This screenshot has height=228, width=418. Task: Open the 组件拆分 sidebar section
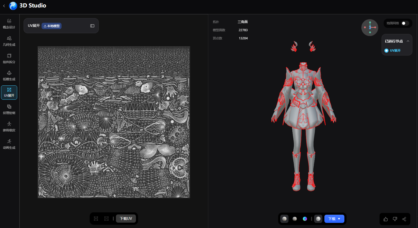coord(9,59)
